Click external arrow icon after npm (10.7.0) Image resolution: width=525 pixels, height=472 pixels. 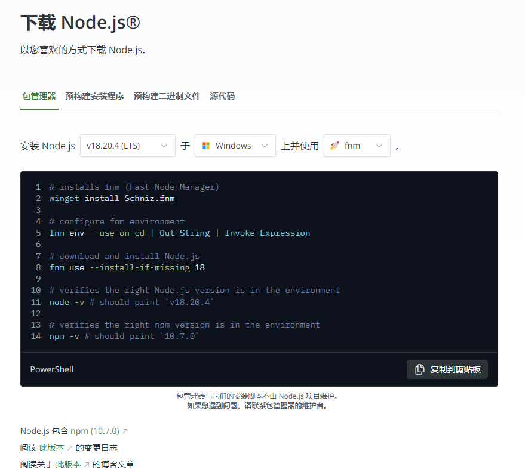125,431
